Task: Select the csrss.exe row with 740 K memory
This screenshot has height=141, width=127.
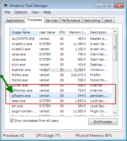Action: tap(60, 54)
